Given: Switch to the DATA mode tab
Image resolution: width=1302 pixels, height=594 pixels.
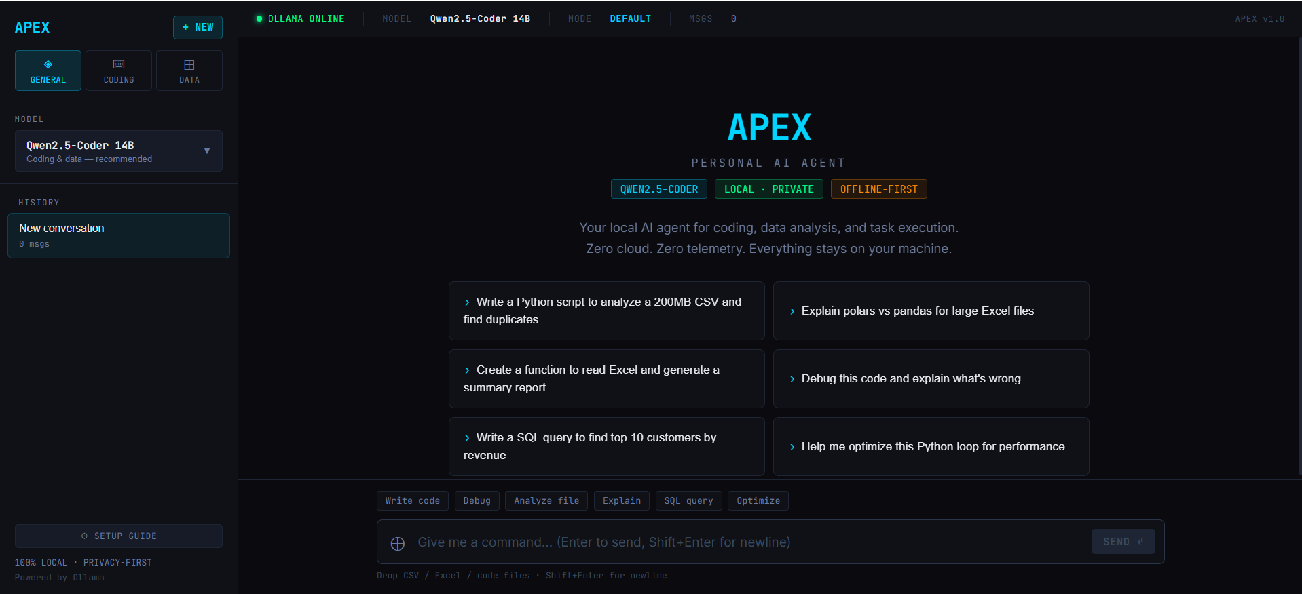Looking at the screenshot, I should click(x=189, y=71).
